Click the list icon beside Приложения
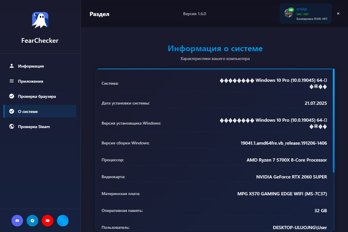This screenshot has width=348, height=232. pos(12,81)
